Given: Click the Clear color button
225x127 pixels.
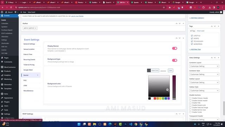Looking at the screenshot, I should pos(171,71).
